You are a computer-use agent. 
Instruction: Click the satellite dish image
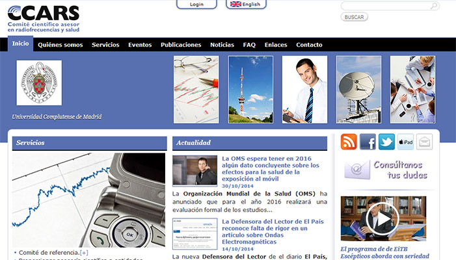(x=358, y=90)
